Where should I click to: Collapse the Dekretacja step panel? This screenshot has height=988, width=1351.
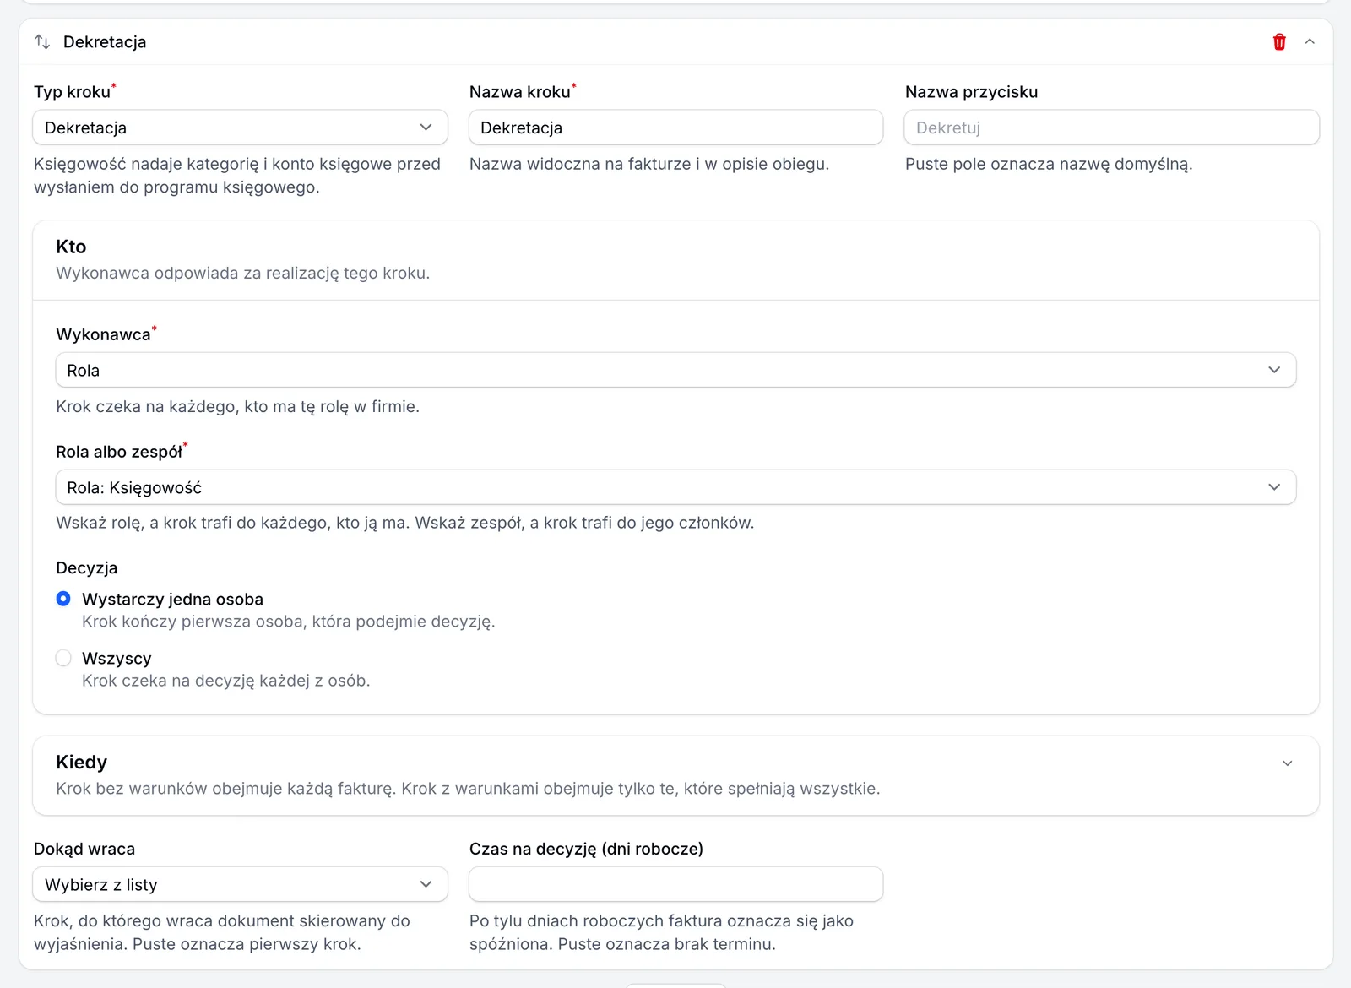tap(1310, 42)
